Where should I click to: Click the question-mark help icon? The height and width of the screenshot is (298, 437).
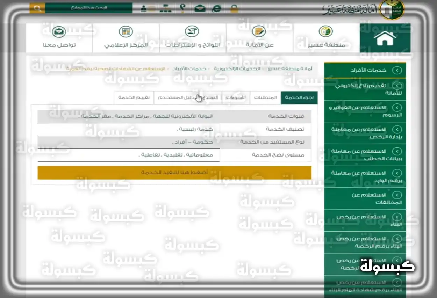pos(182,8)
